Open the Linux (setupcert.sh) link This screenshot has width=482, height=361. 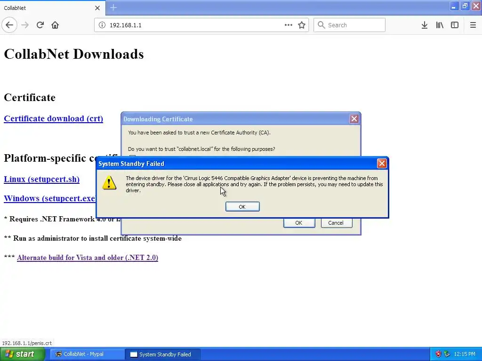[41, 179]
